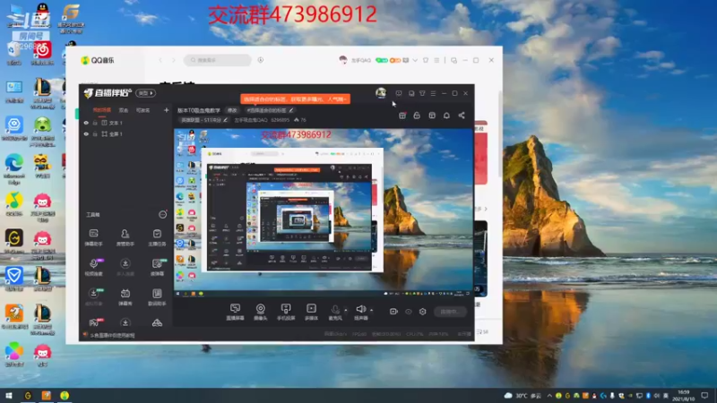Open the QQ音乐 main menu icon
This screenshot has width=717, height=403.
436,60
